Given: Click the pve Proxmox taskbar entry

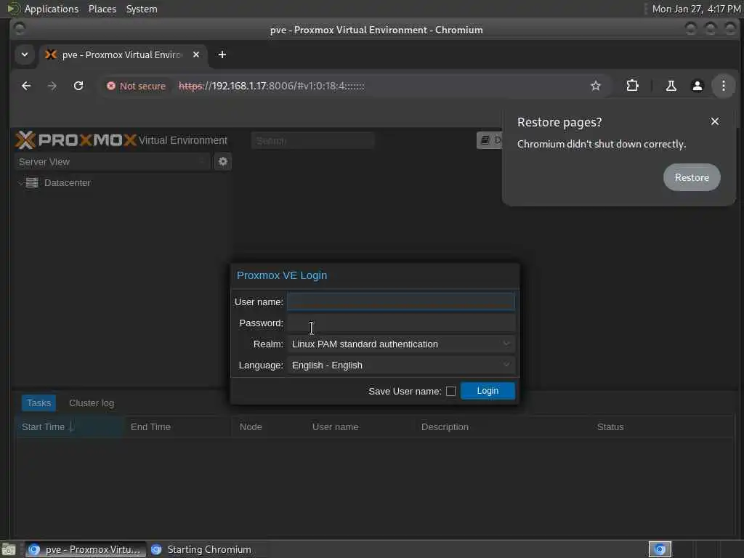Looking at the screenshot, I should point(86,549).
